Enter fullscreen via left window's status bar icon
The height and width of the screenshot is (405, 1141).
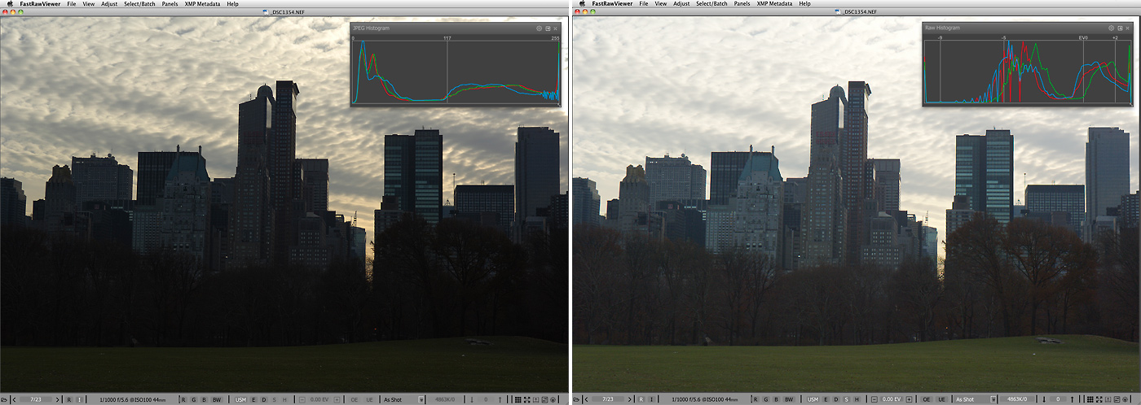[x=527, y=399]
